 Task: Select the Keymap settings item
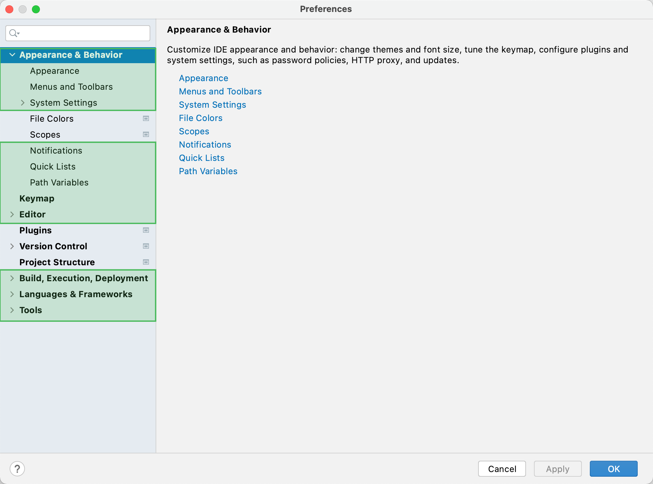pyautogui.click(x=36, y=198)
